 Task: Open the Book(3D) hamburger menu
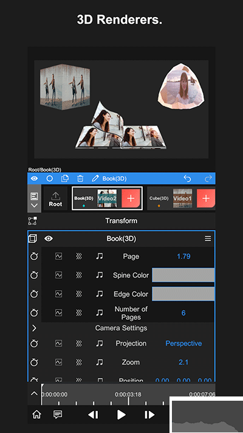[208, 238]
